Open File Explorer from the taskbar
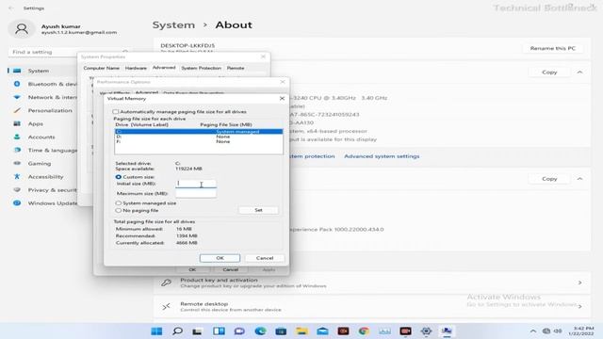Screen dimensions: 603x339 (x=301, y=331)
